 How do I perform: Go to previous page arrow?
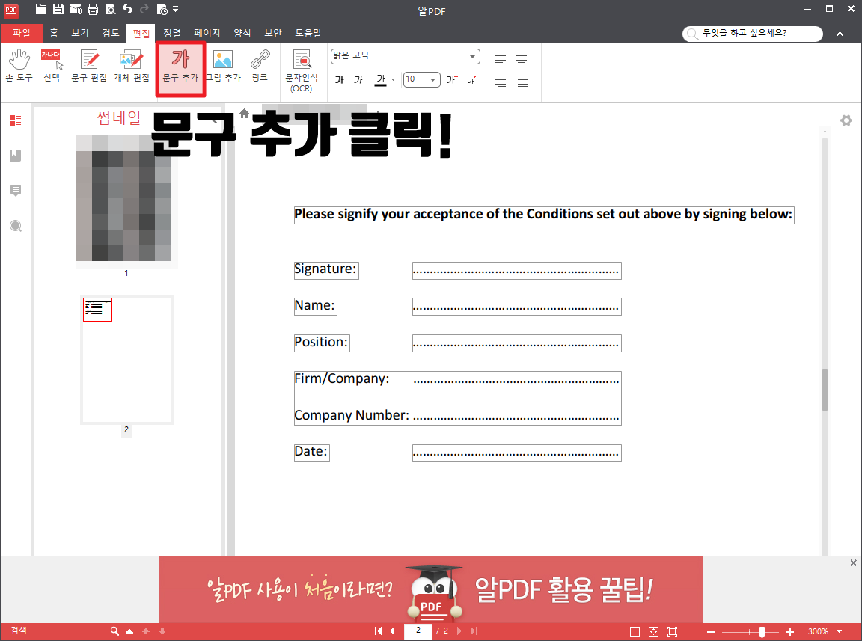[x=393, y=631]
